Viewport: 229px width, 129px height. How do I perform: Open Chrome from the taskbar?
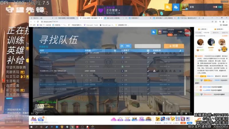click(x=72, y=127)
